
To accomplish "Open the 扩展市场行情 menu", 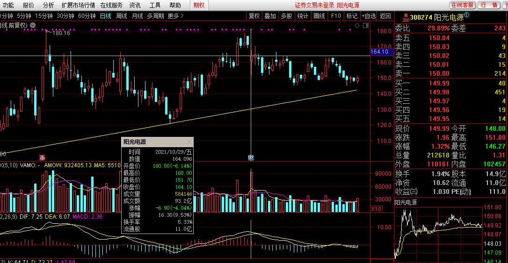I will click(79, 5).
